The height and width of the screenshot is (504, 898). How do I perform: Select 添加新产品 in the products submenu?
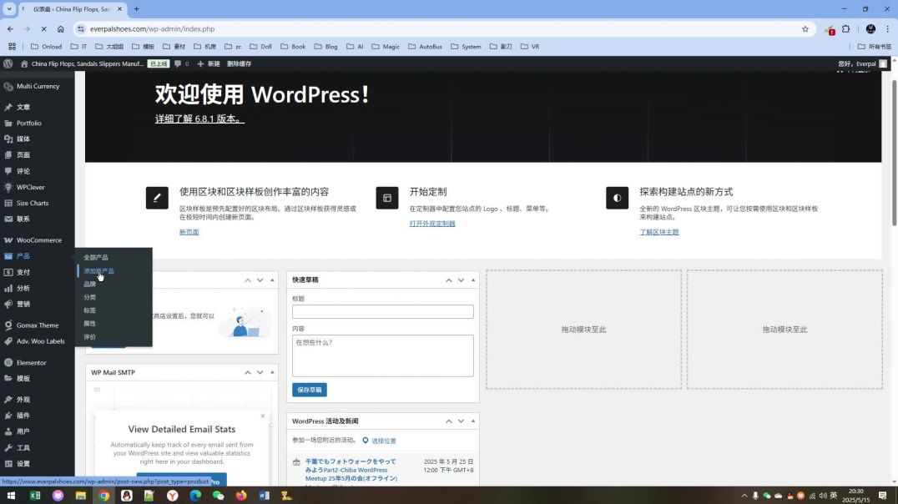click(99, 271)
